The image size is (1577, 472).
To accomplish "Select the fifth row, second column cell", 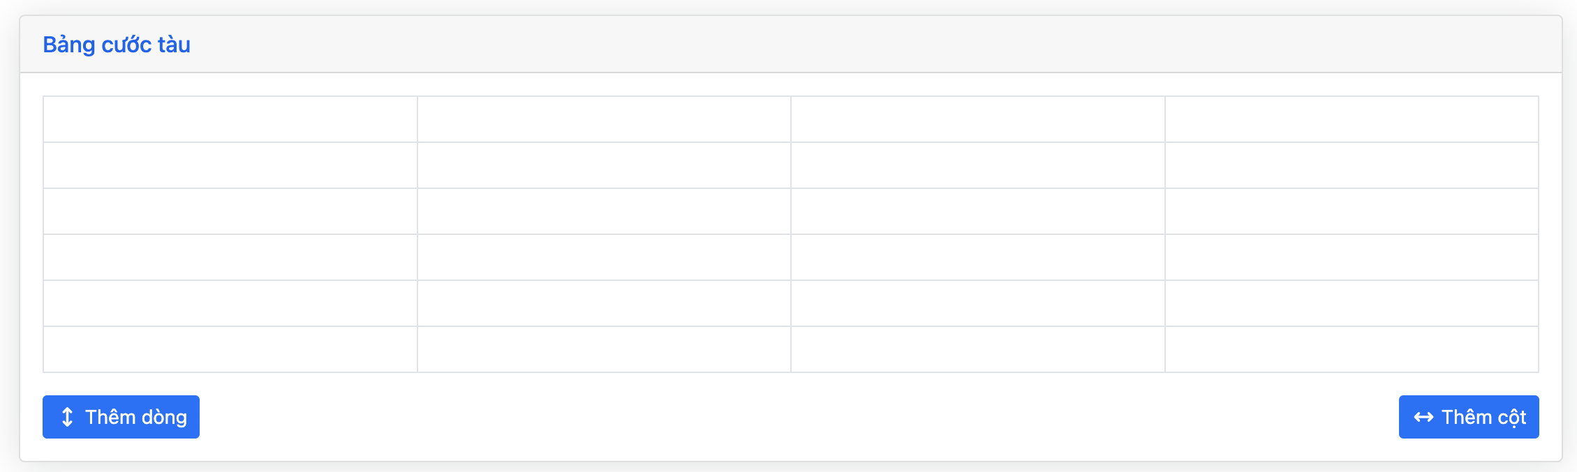I will [604, 303].
